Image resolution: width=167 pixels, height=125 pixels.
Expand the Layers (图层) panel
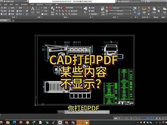(66, 17)
